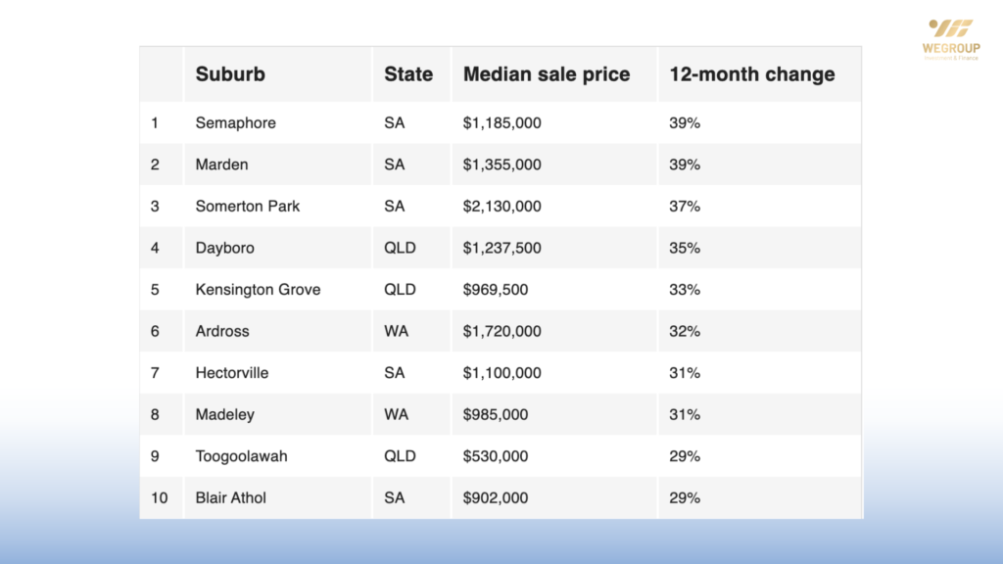Screen dimensions: 1003x564
Task: Select Kensington Grove in the table
Action: pos(258,290)
